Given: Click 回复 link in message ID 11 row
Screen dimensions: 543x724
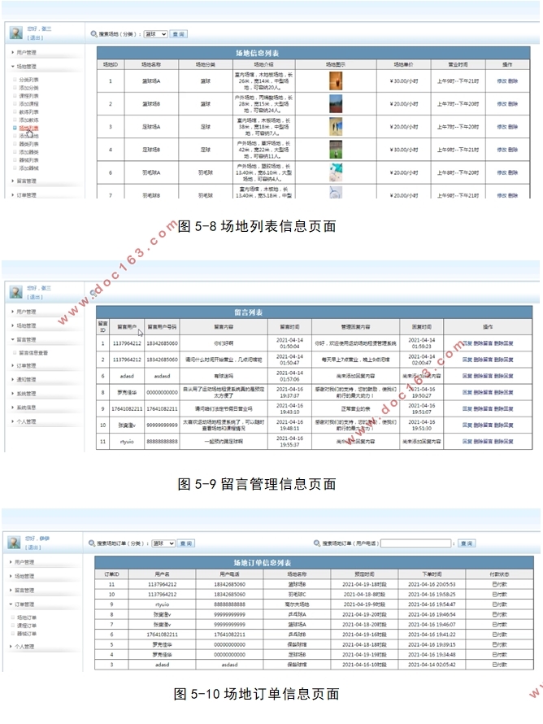Looking at the screenshot, I should coord(467,442).
